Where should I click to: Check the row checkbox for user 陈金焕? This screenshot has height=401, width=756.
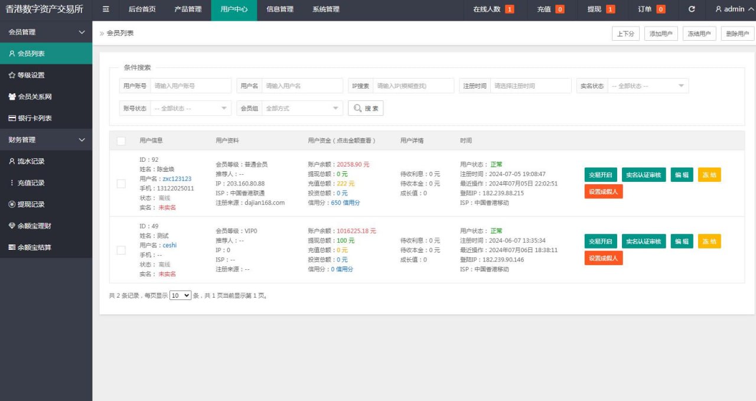coord(121,184)
